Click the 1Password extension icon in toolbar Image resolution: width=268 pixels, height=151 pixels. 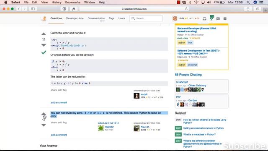point(64,9)
